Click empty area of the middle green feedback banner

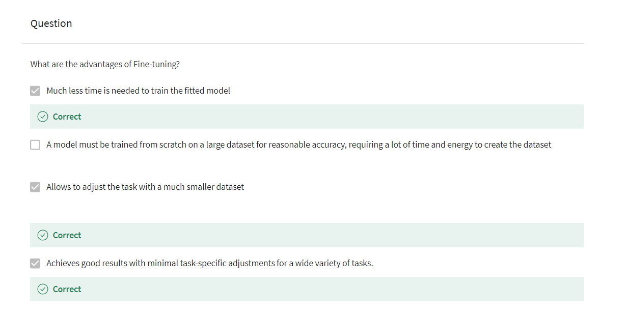point(331,235)
